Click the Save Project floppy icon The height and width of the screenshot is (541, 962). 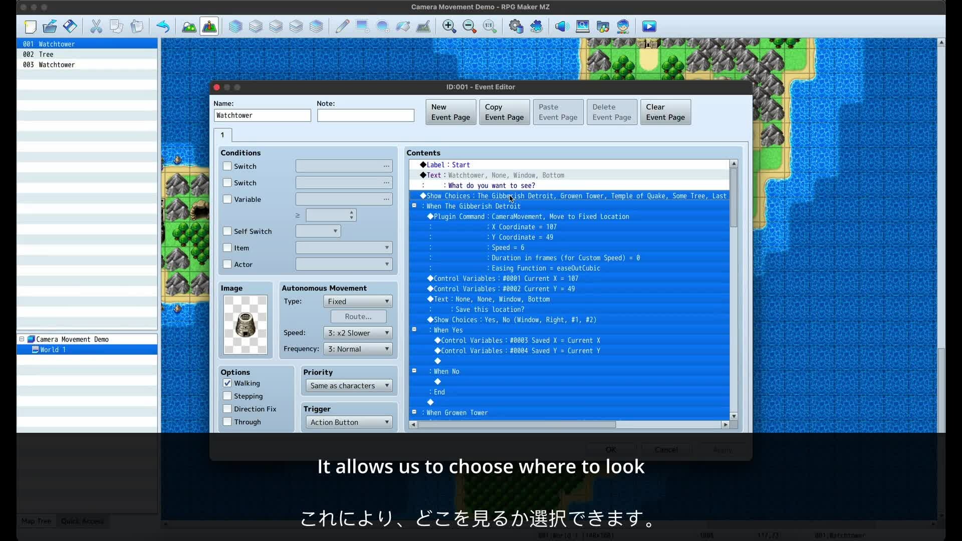[x=70, y=27]
